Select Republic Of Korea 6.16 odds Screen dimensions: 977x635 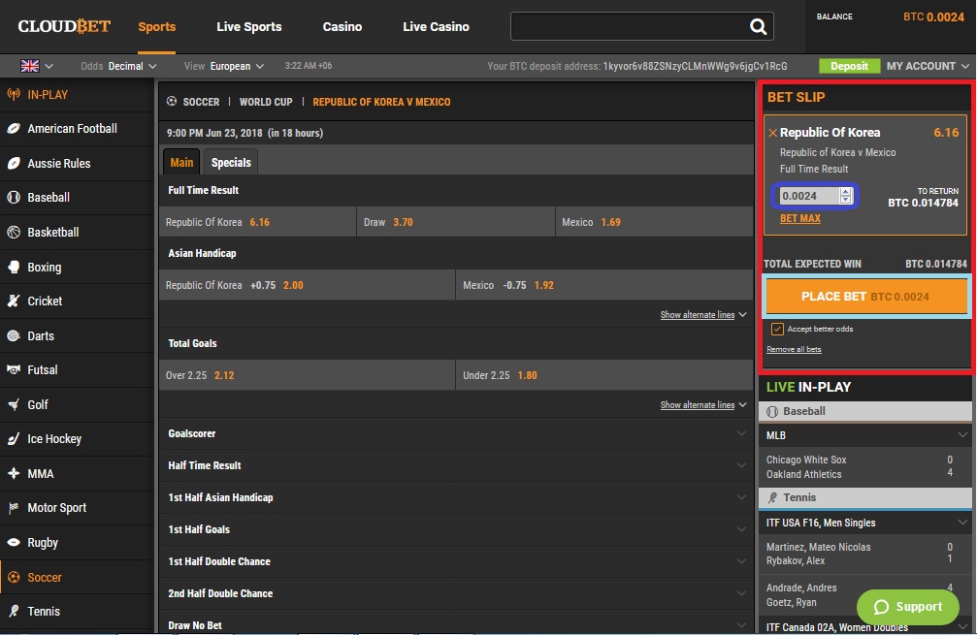coord(257,222)
